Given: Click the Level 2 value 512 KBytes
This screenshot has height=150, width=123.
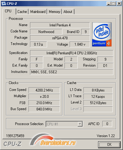Looking at the screenshot, I should (98, 103).
